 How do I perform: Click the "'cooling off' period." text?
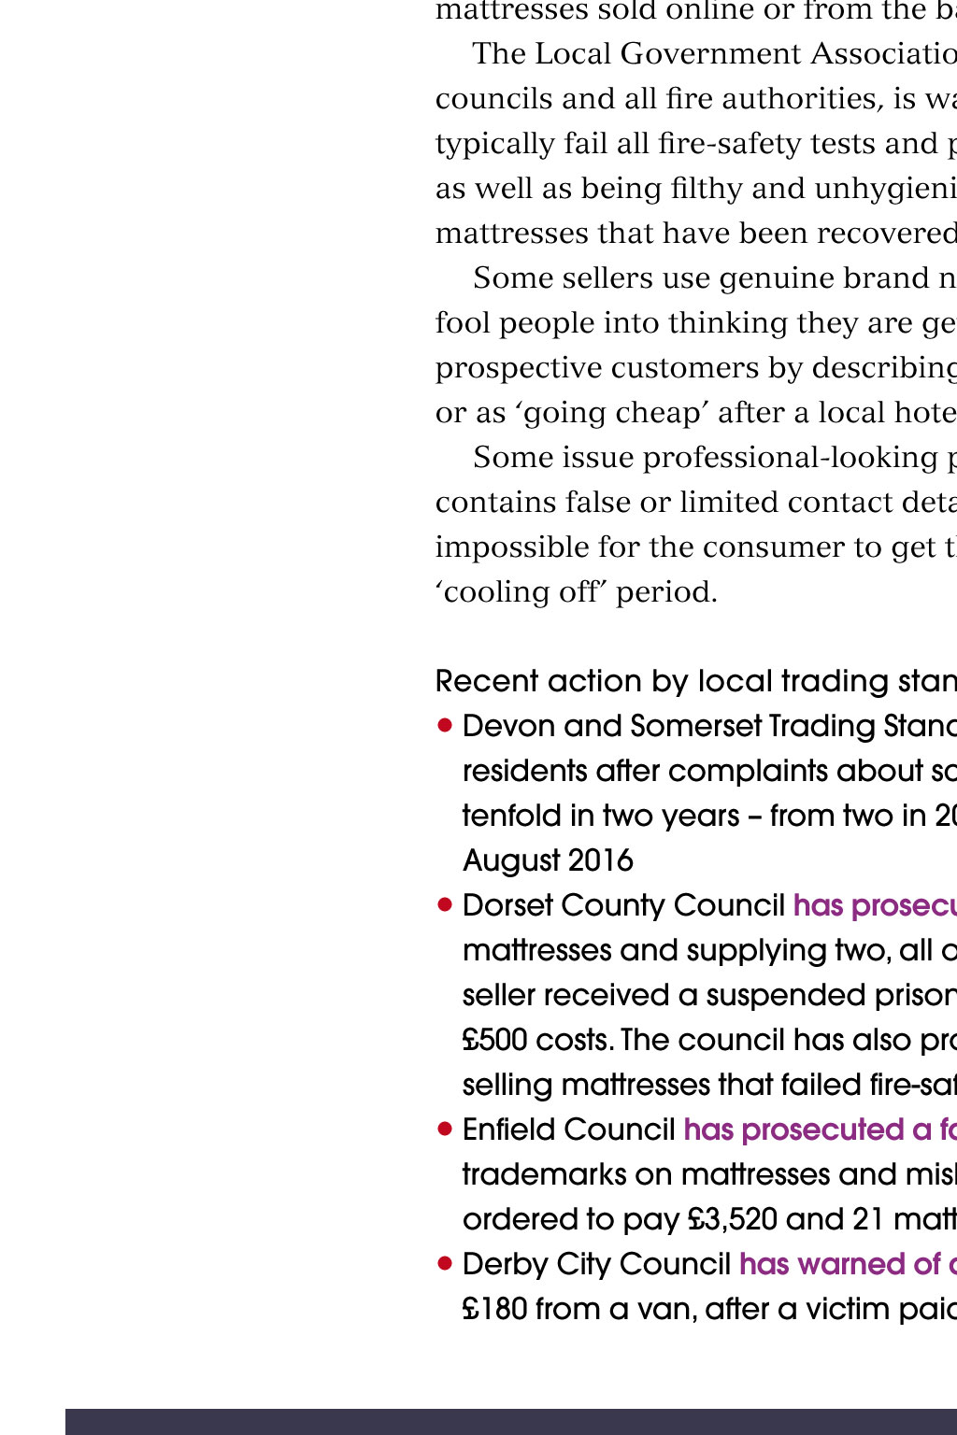(576, 591)
